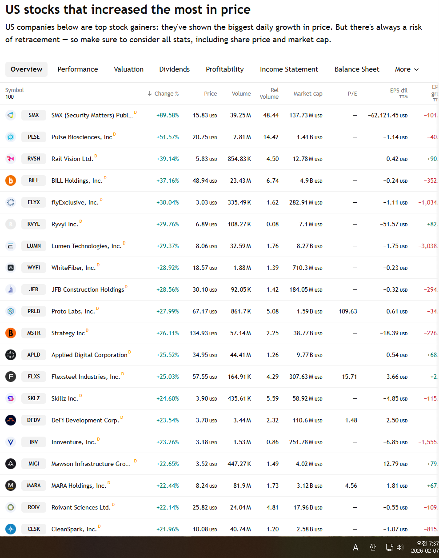Click the flyExclusive logo icon
439x558 pixels.
[x=11, y=202]
